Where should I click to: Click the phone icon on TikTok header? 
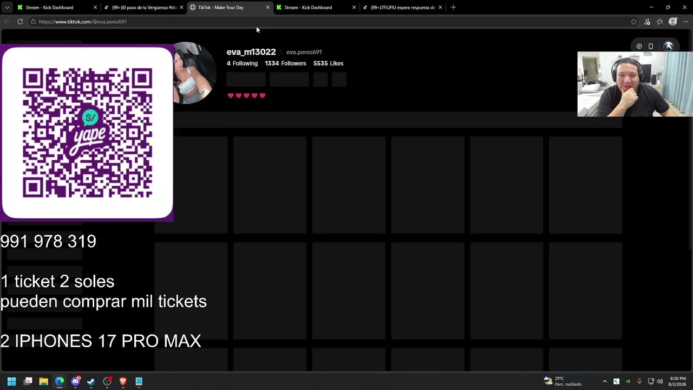(651, 47)
